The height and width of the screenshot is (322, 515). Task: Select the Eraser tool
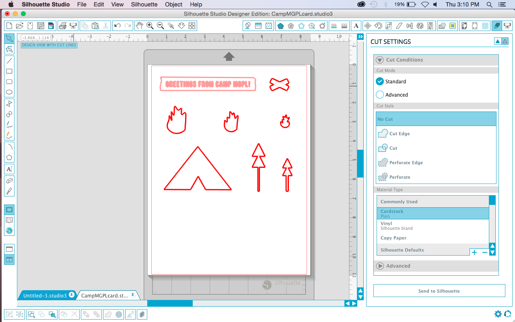(9, 180)
